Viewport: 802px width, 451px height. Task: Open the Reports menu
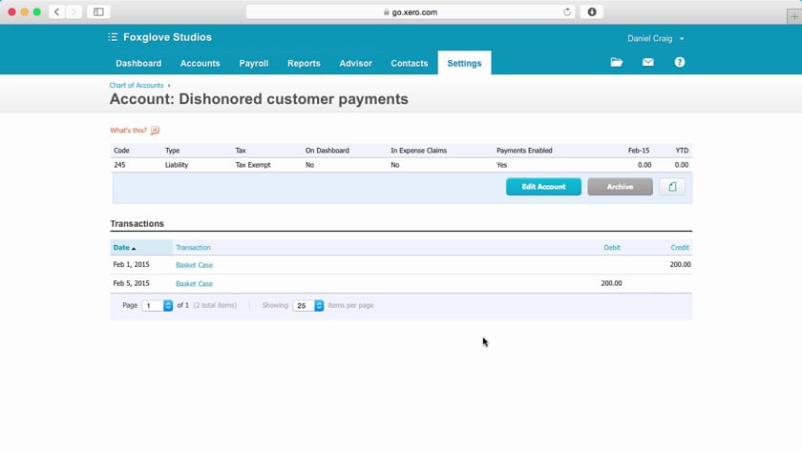click(x=304, y=63)
